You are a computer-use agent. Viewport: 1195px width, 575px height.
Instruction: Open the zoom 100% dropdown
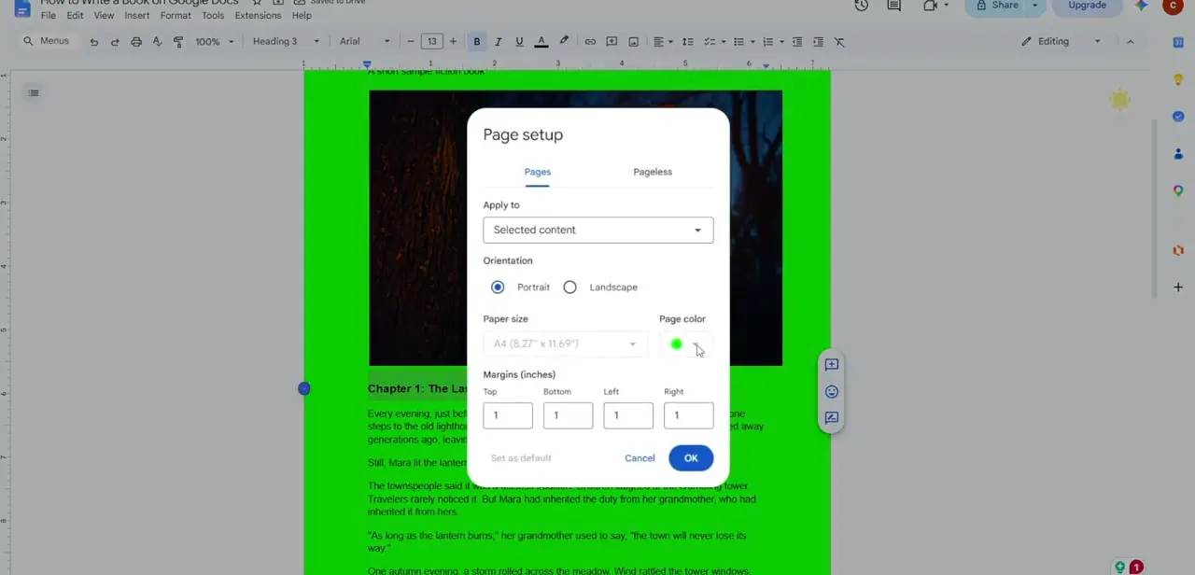(214, 41)
